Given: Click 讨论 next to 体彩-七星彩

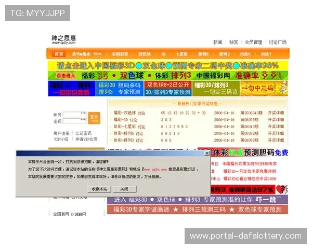Looking at the screenshot, I should click(141, 127).
